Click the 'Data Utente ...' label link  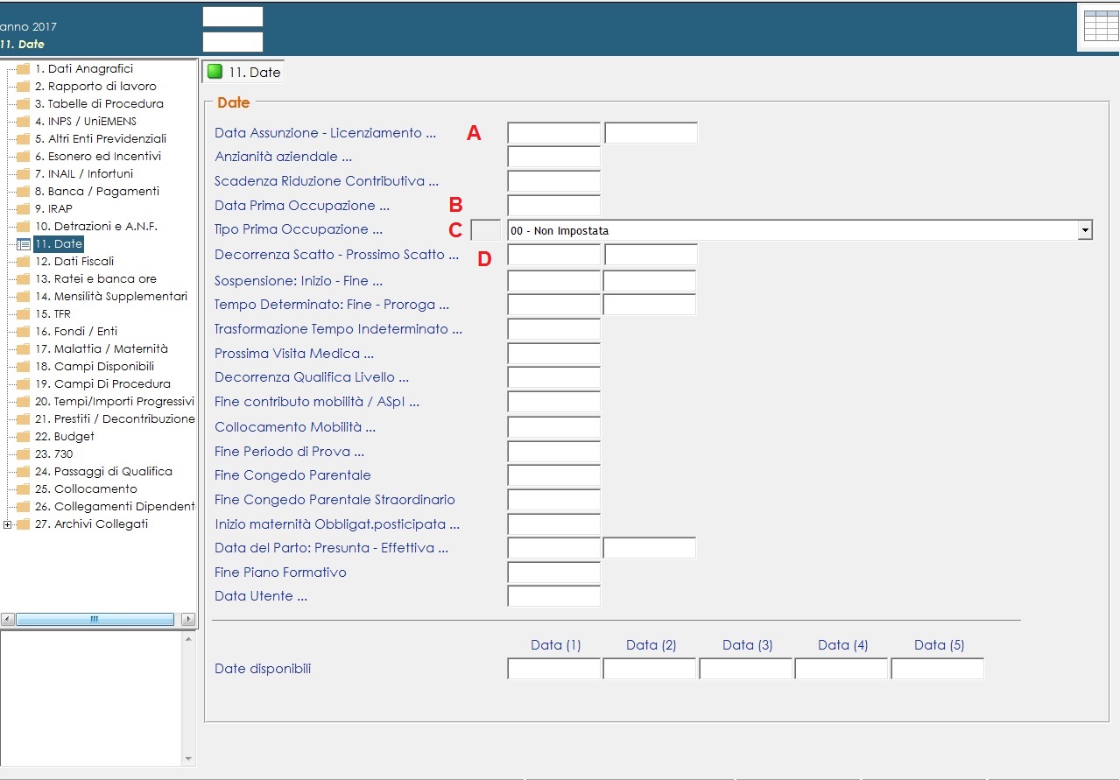coord(260,596)
